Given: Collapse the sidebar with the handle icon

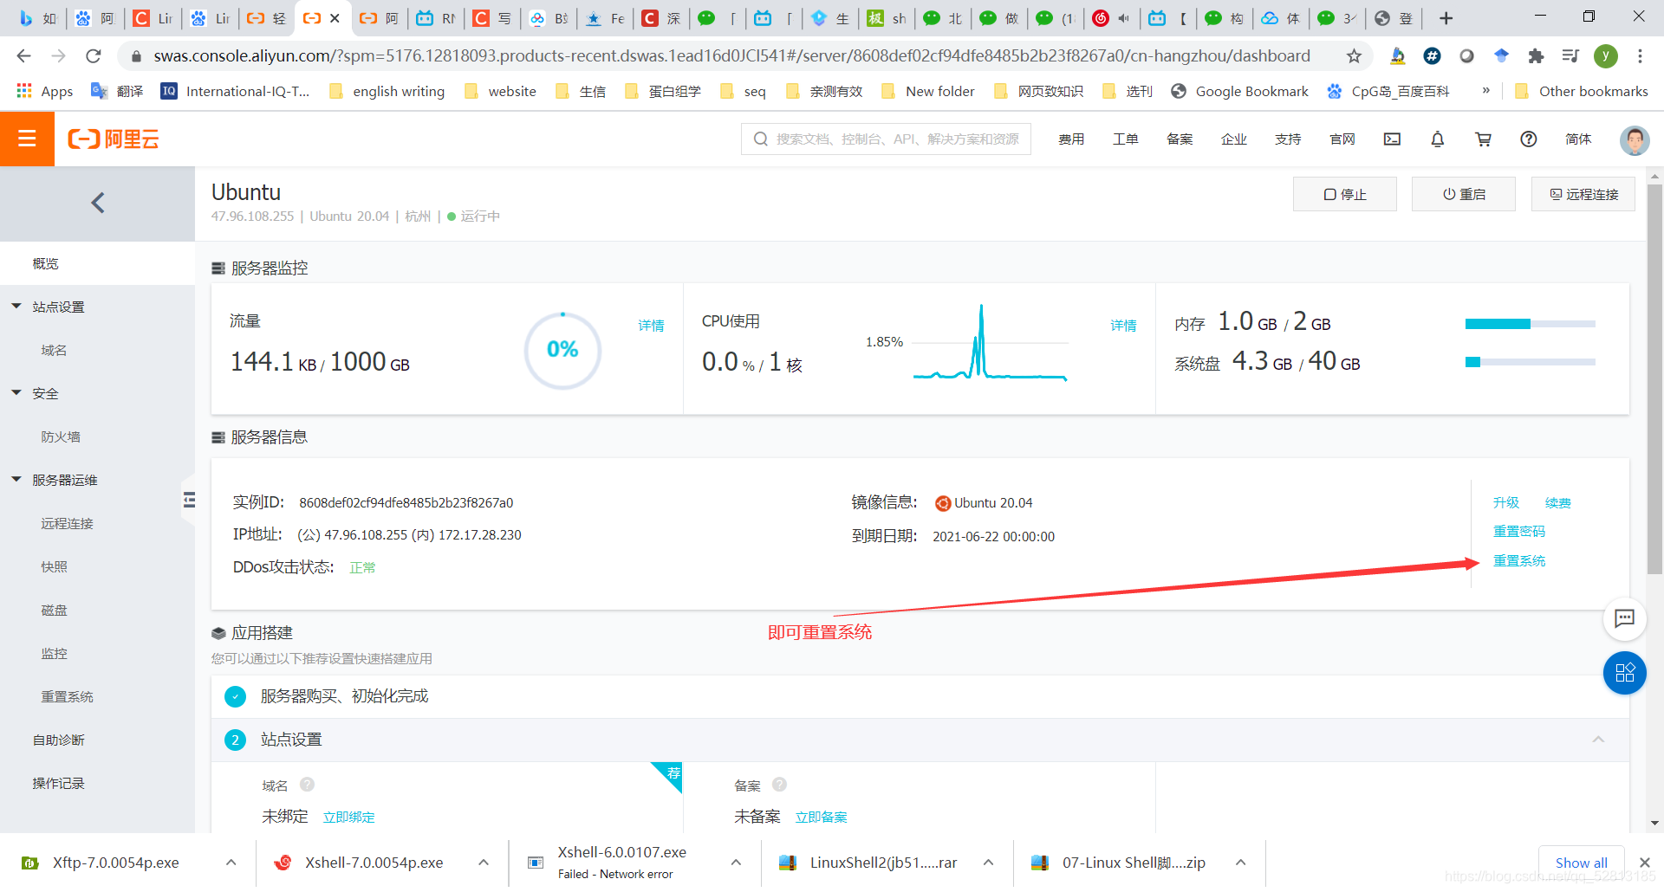Looking at the screenshot, I should [x=189, y=500].
